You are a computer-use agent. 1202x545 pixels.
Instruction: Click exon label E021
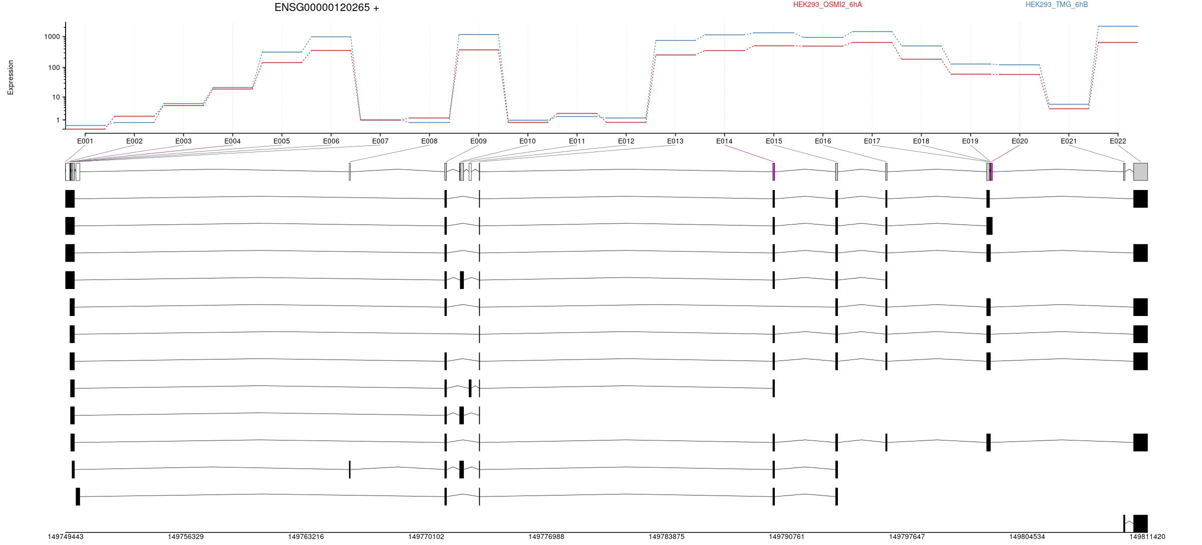coord(1069,141)
